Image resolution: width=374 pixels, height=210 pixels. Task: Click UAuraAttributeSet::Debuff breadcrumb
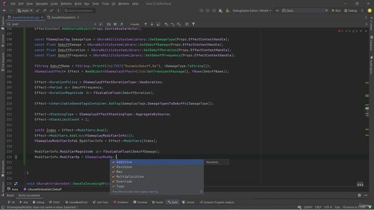[43, 189]
